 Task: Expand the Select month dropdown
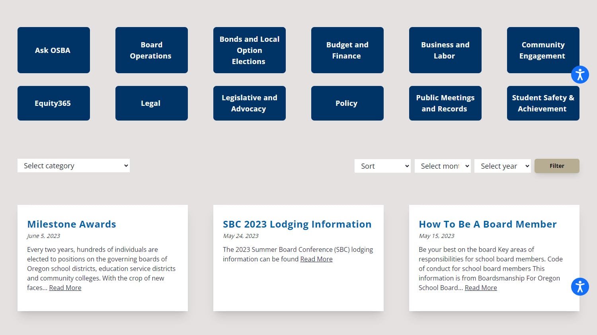(443, 166)
